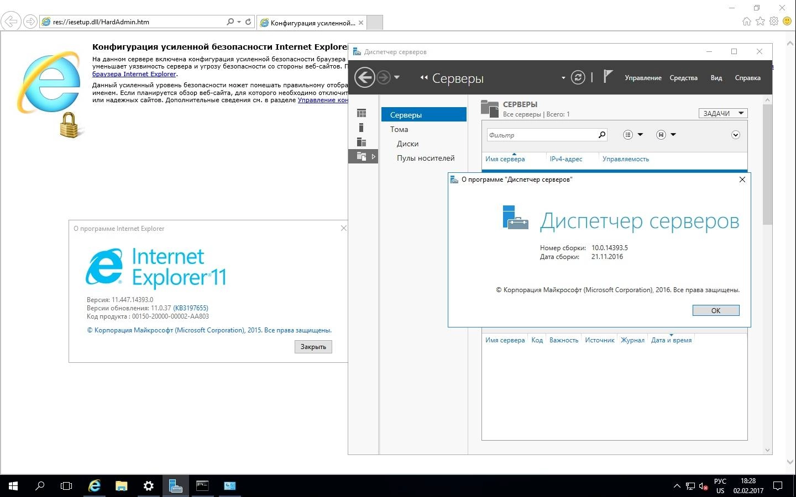
Task: Open Task View on the taskbar
Action: click(x=66, y=486)
